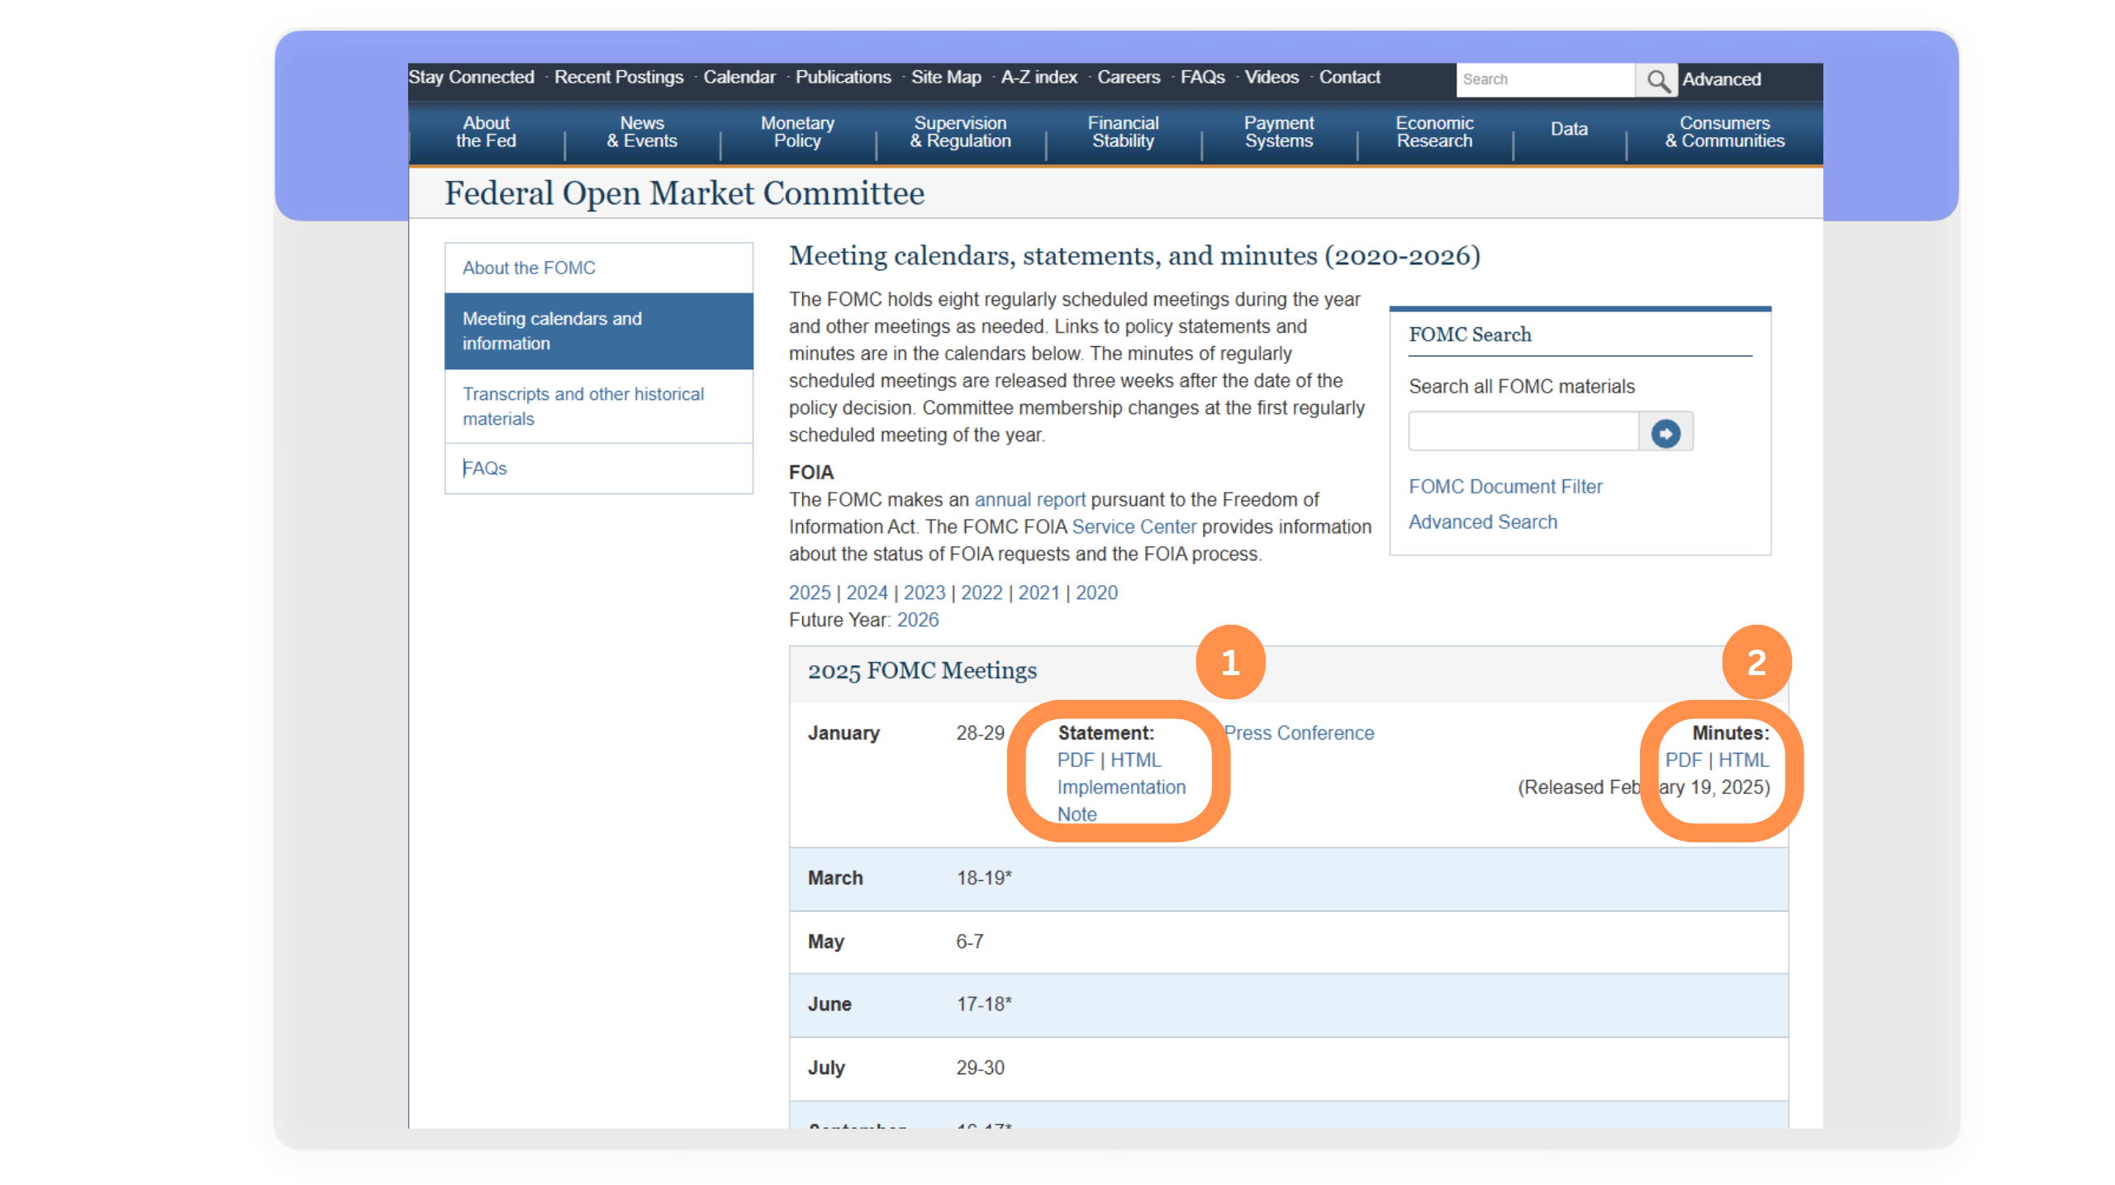Open January Statement PDF link
Image resolution: width=2115 pixels, height=1185 pixels.
point(1075,760)
